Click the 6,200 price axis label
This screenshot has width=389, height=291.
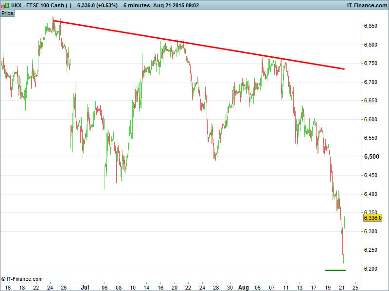click(x=371, y=269)
